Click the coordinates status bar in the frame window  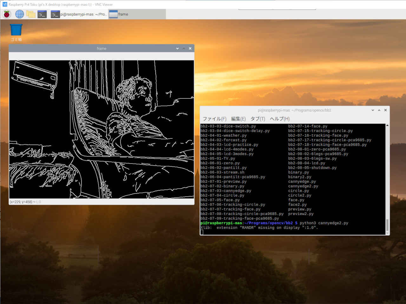pos(101,202)
